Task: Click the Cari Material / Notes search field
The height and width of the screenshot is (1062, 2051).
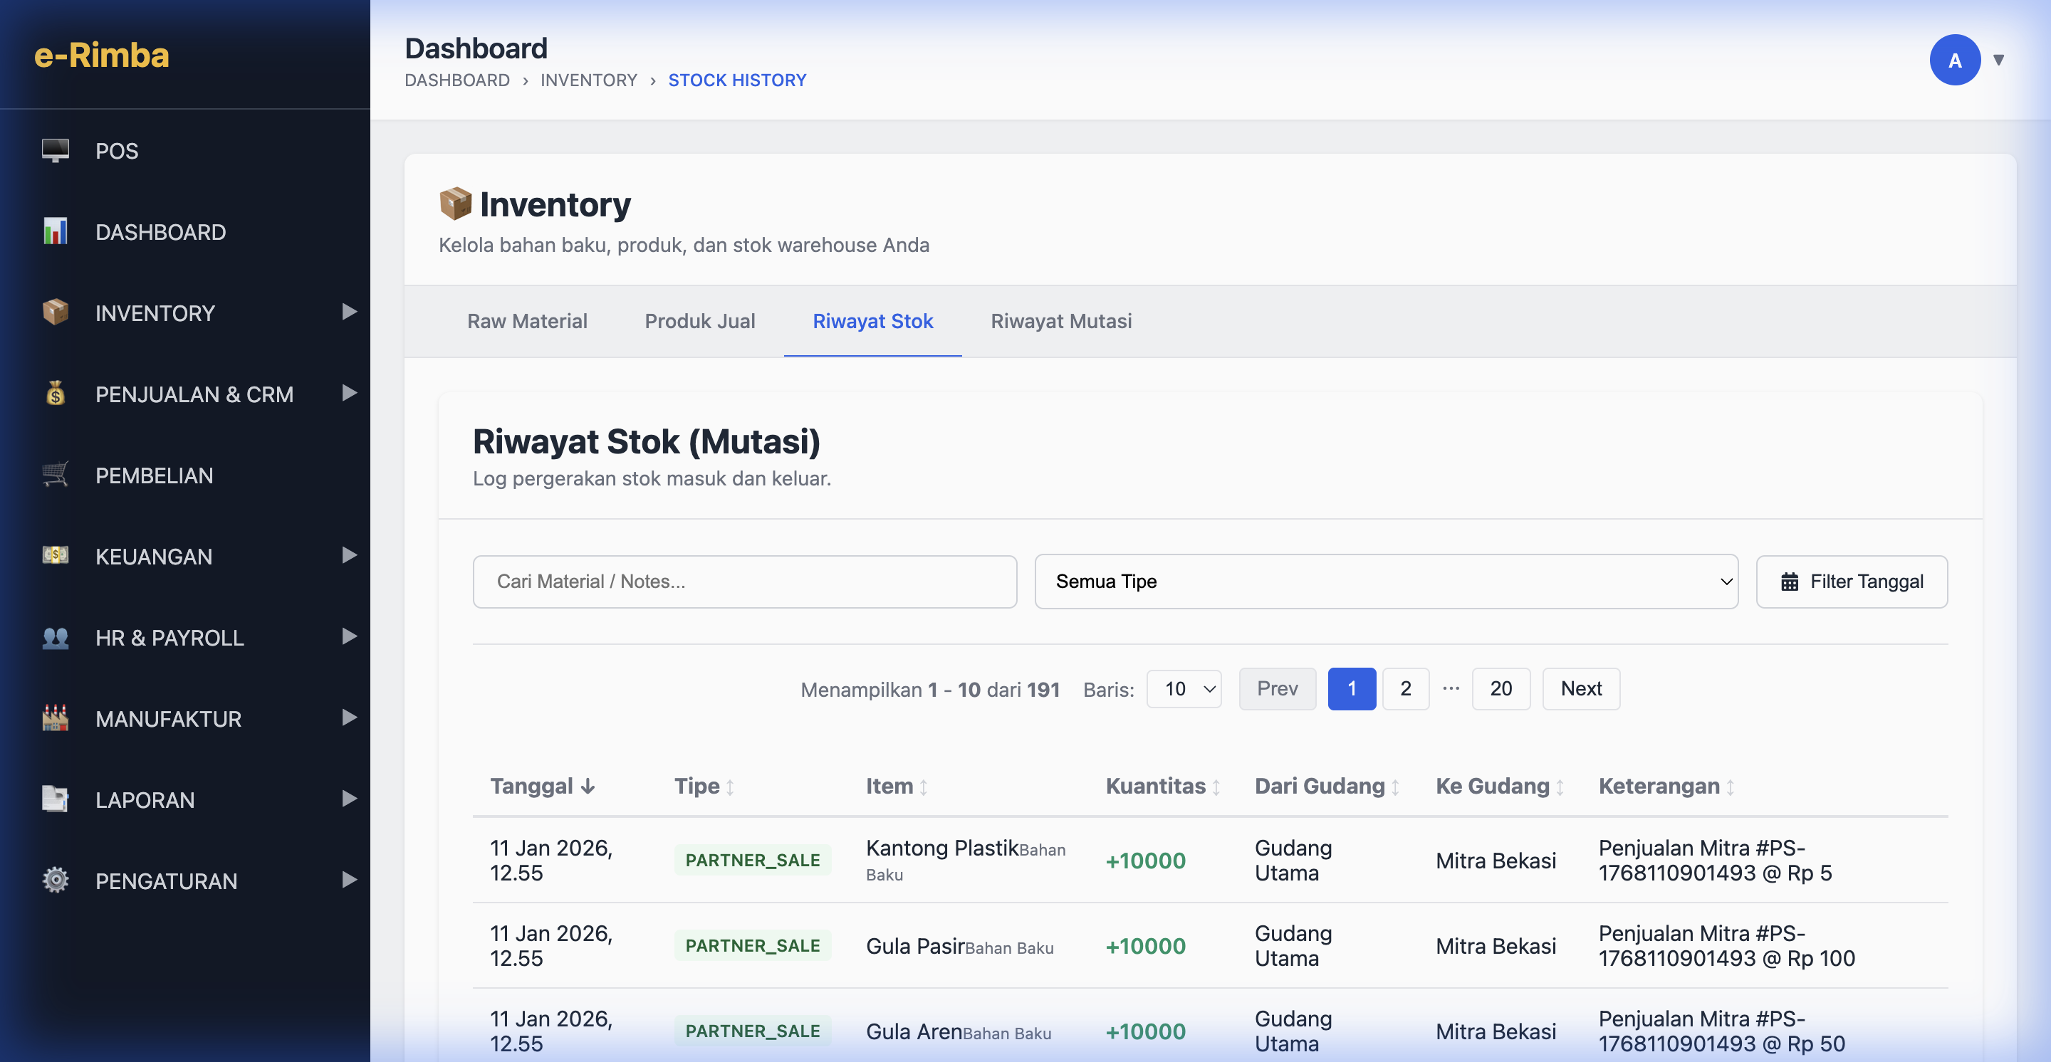Action: coord(744,582)
